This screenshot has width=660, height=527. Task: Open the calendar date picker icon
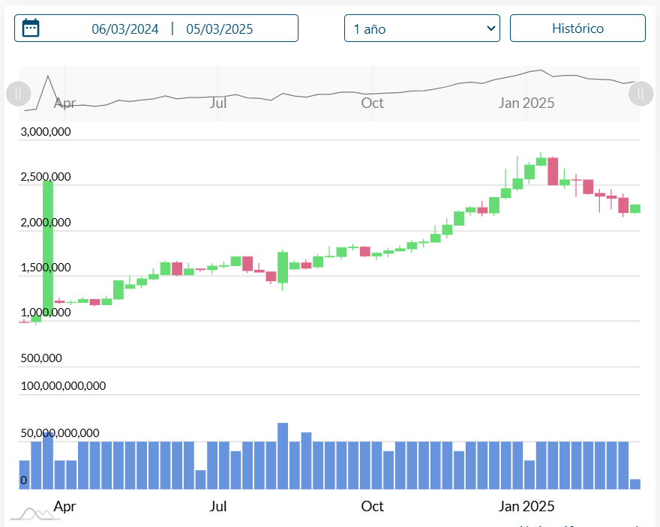tap(31, 28)
